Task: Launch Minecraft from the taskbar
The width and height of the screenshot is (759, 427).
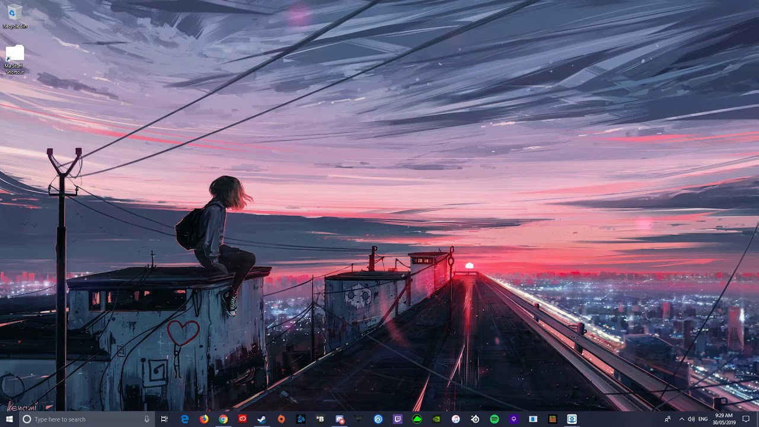Action: pos(552,419)
